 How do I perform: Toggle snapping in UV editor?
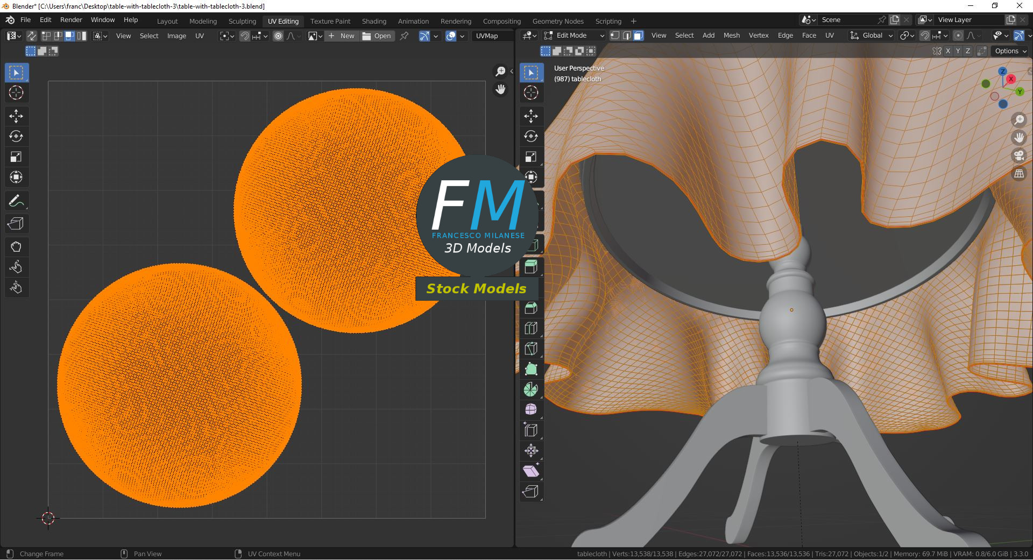coord(245,36)
